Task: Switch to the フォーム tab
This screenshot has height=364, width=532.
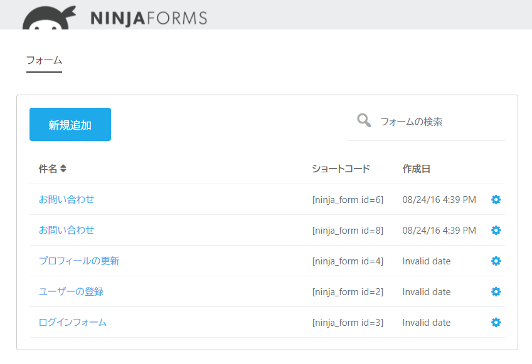Action: (44, 61)
